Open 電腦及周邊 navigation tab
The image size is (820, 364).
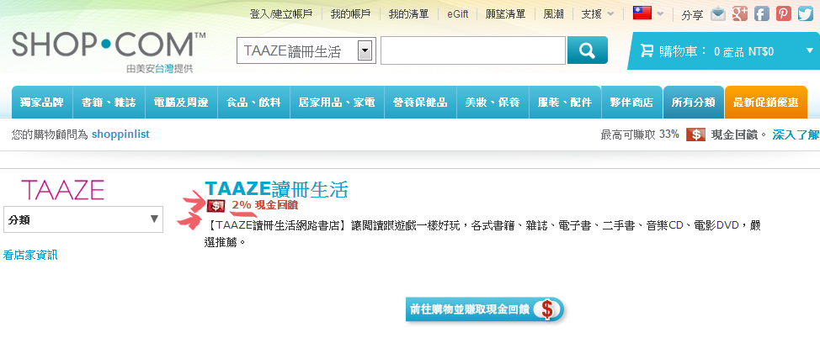(x=181, y=103)
